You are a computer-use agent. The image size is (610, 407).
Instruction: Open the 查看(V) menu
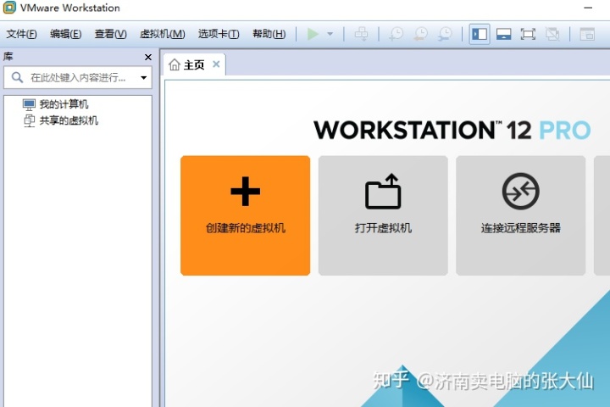coord(110,34)
